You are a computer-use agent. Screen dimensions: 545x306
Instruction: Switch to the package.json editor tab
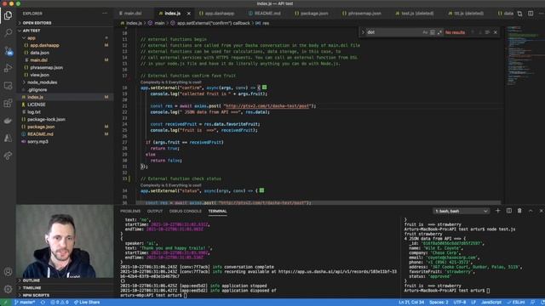(314, 14)
